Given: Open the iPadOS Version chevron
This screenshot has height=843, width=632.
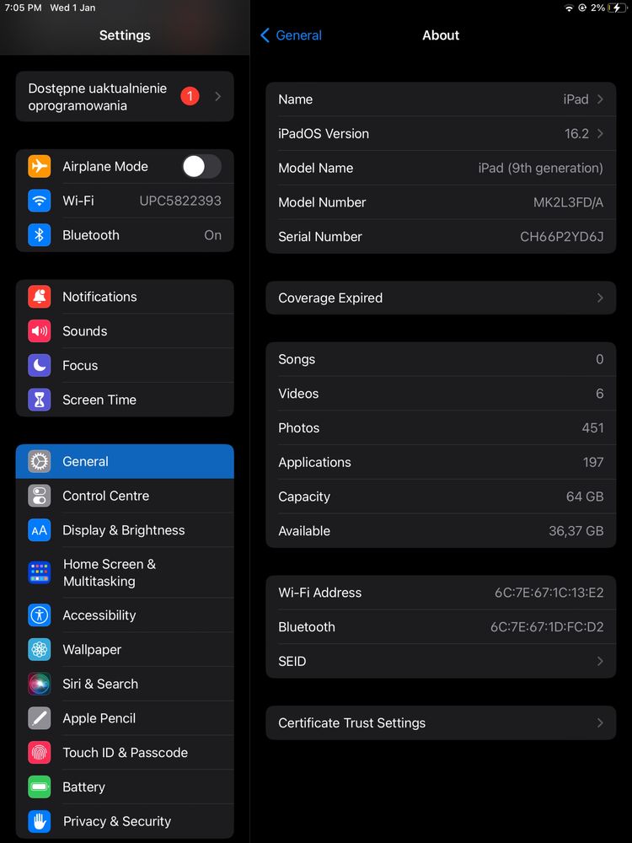Looking at the screenshot, I should [x=600, y=133].
